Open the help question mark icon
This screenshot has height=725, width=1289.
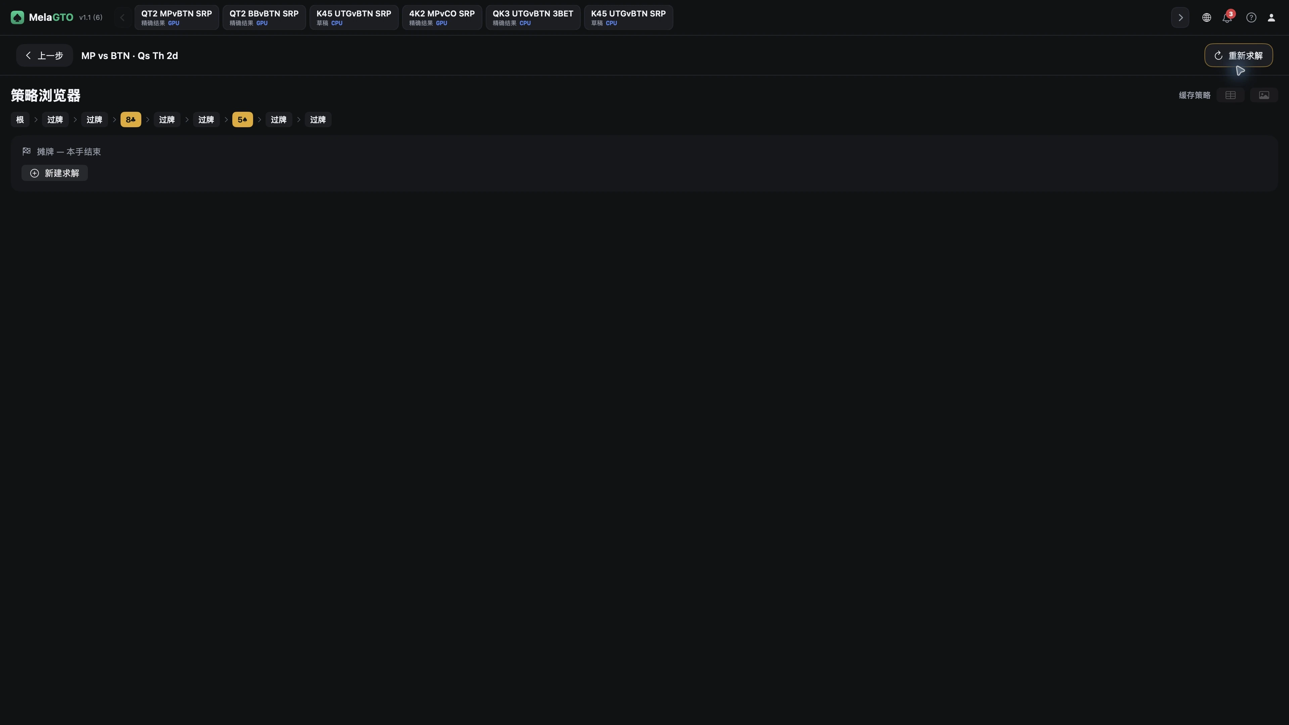pos(1251,17)
